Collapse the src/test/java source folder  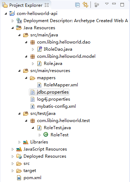click(19, 113)
